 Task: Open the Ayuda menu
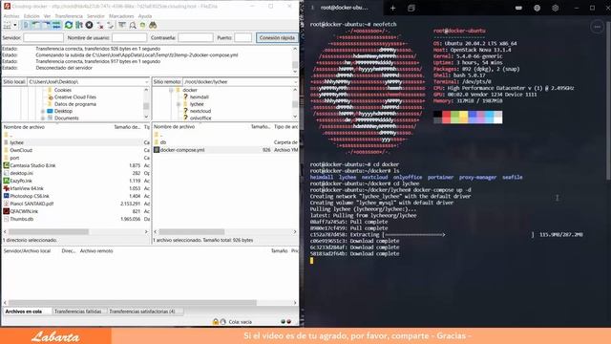145,16
